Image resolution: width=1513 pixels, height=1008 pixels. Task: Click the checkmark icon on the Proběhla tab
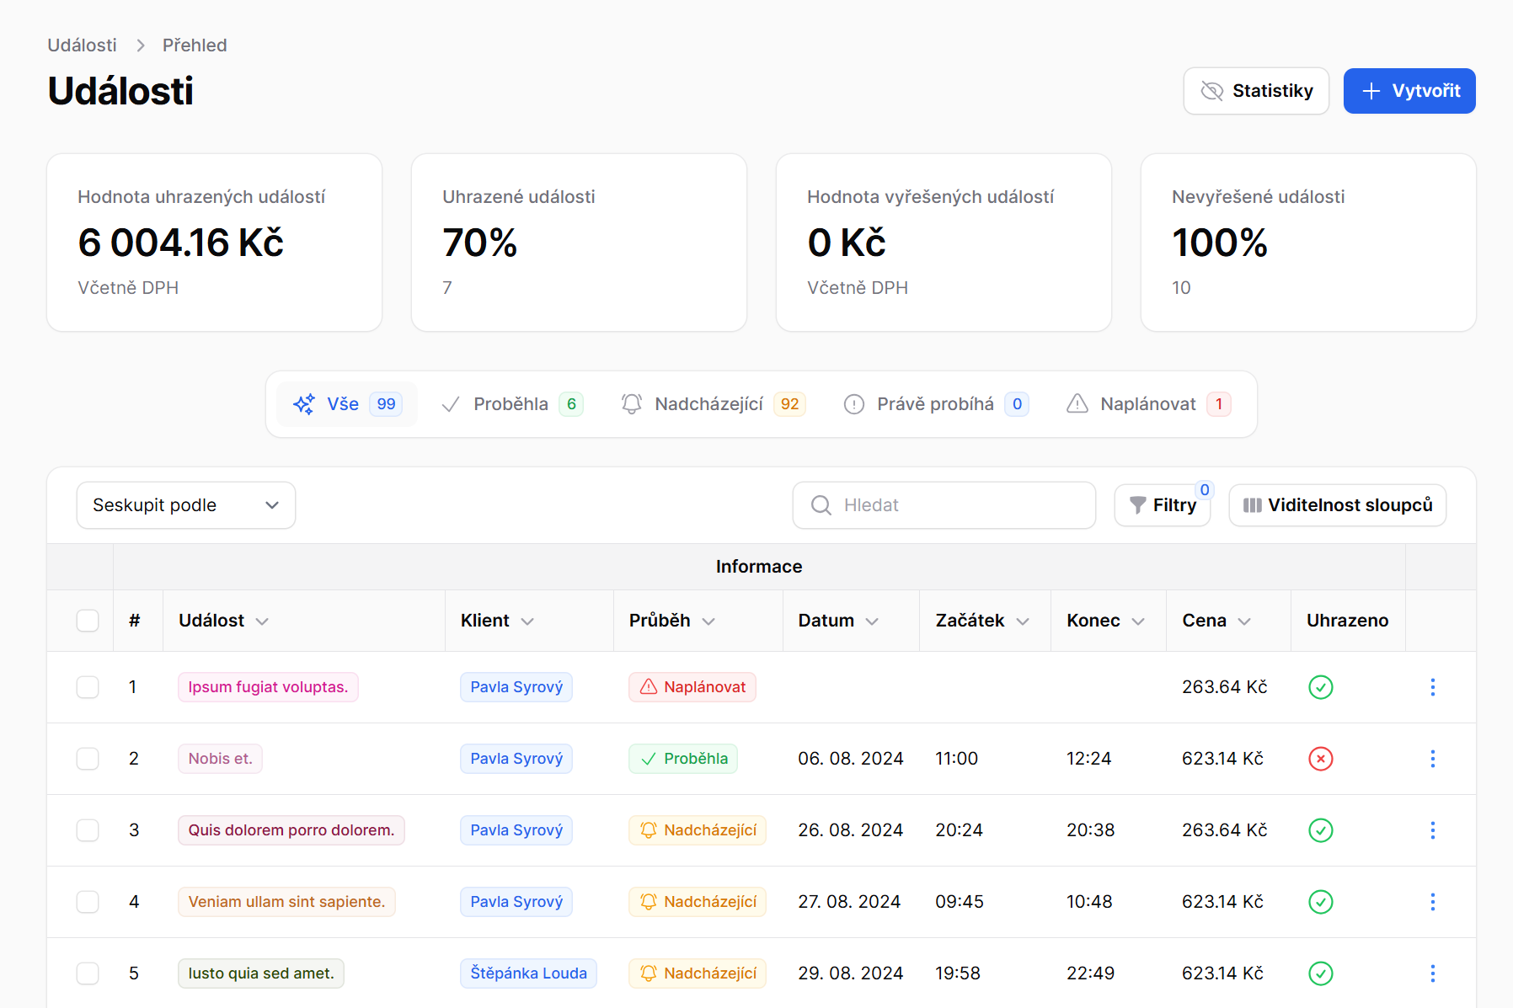click(451, 404)
